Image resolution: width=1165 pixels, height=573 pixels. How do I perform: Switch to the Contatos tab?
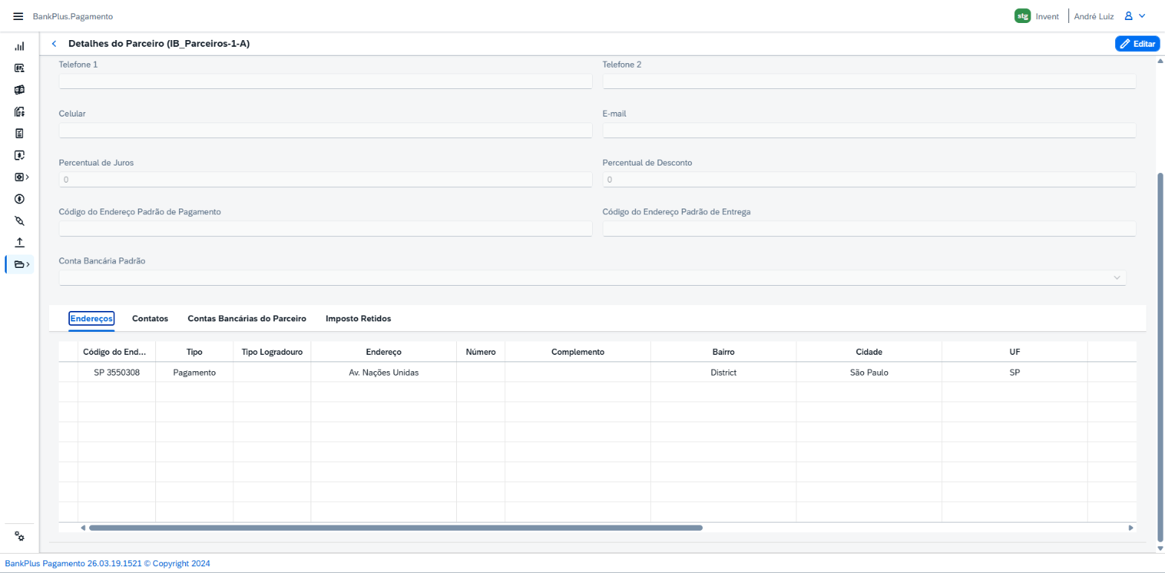[x=150, y=318]
